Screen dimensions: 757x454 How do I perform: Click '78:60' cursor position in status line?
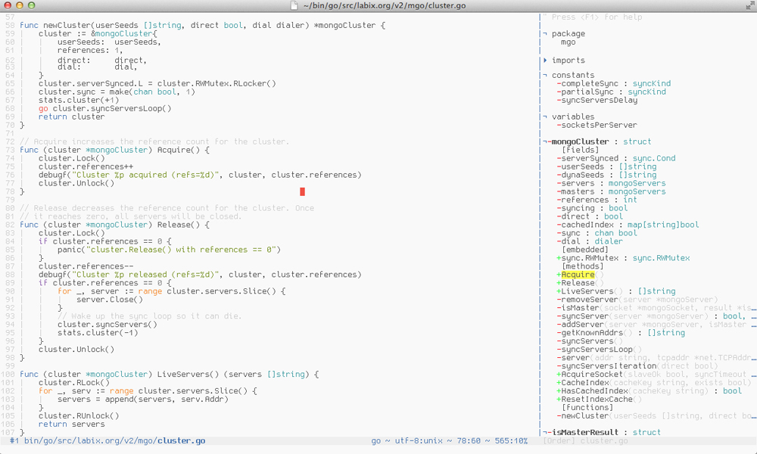coord(468,440)
